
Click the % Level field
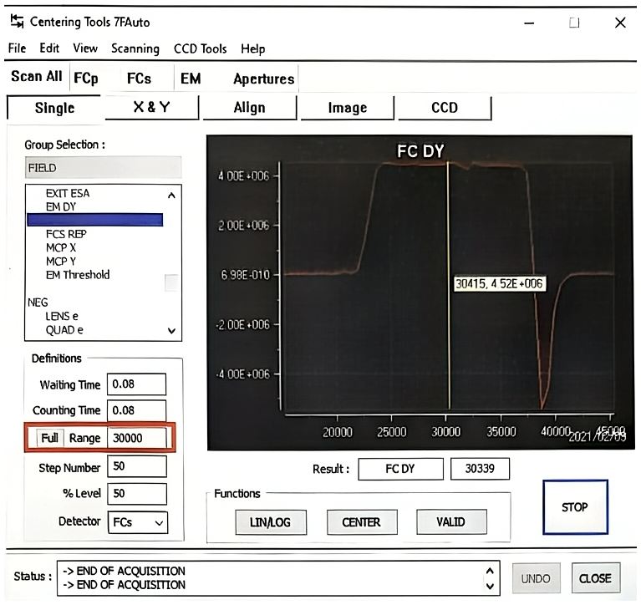[x=137, y=494]
